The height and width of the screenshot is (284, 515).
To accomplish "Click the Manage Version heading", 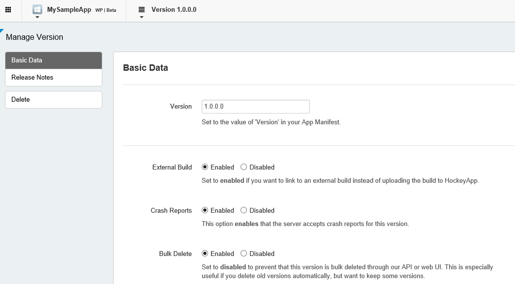I will [x=34, y=37].
